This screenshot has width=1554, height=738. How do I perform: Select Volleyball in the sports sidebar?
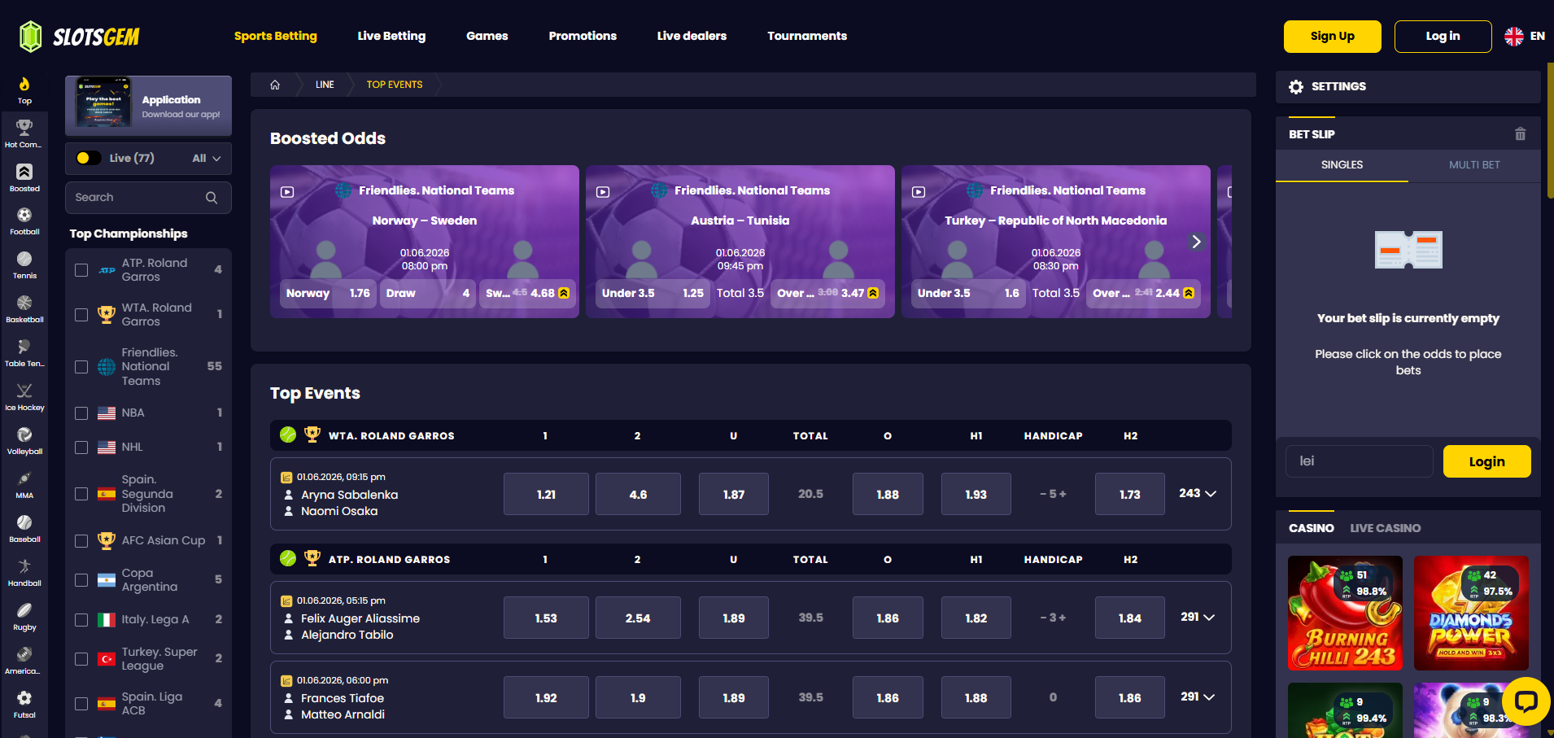24,441
